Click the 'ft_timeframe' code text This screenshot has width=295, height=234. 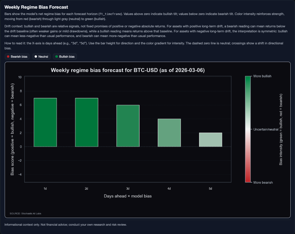pyautogui.click(x=110, y=14)
